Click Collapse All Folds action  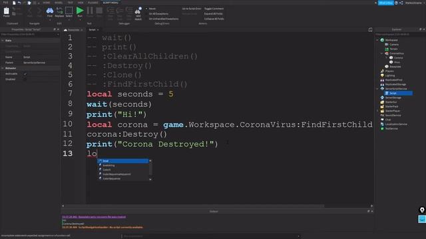(214, 19)
